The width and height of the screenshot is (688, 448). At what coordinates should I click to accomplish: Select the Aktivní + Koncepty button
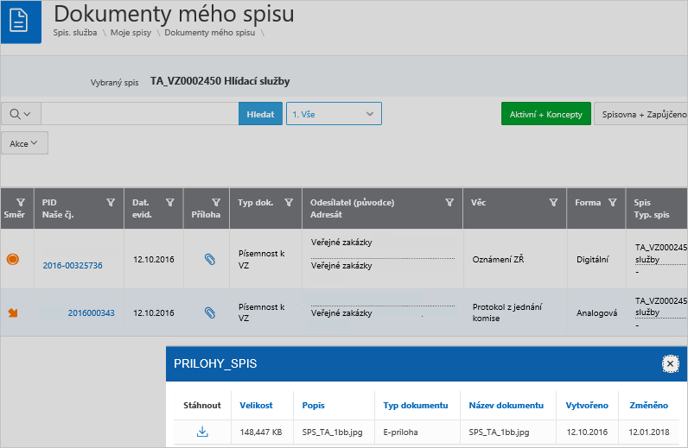pos(545,114)
